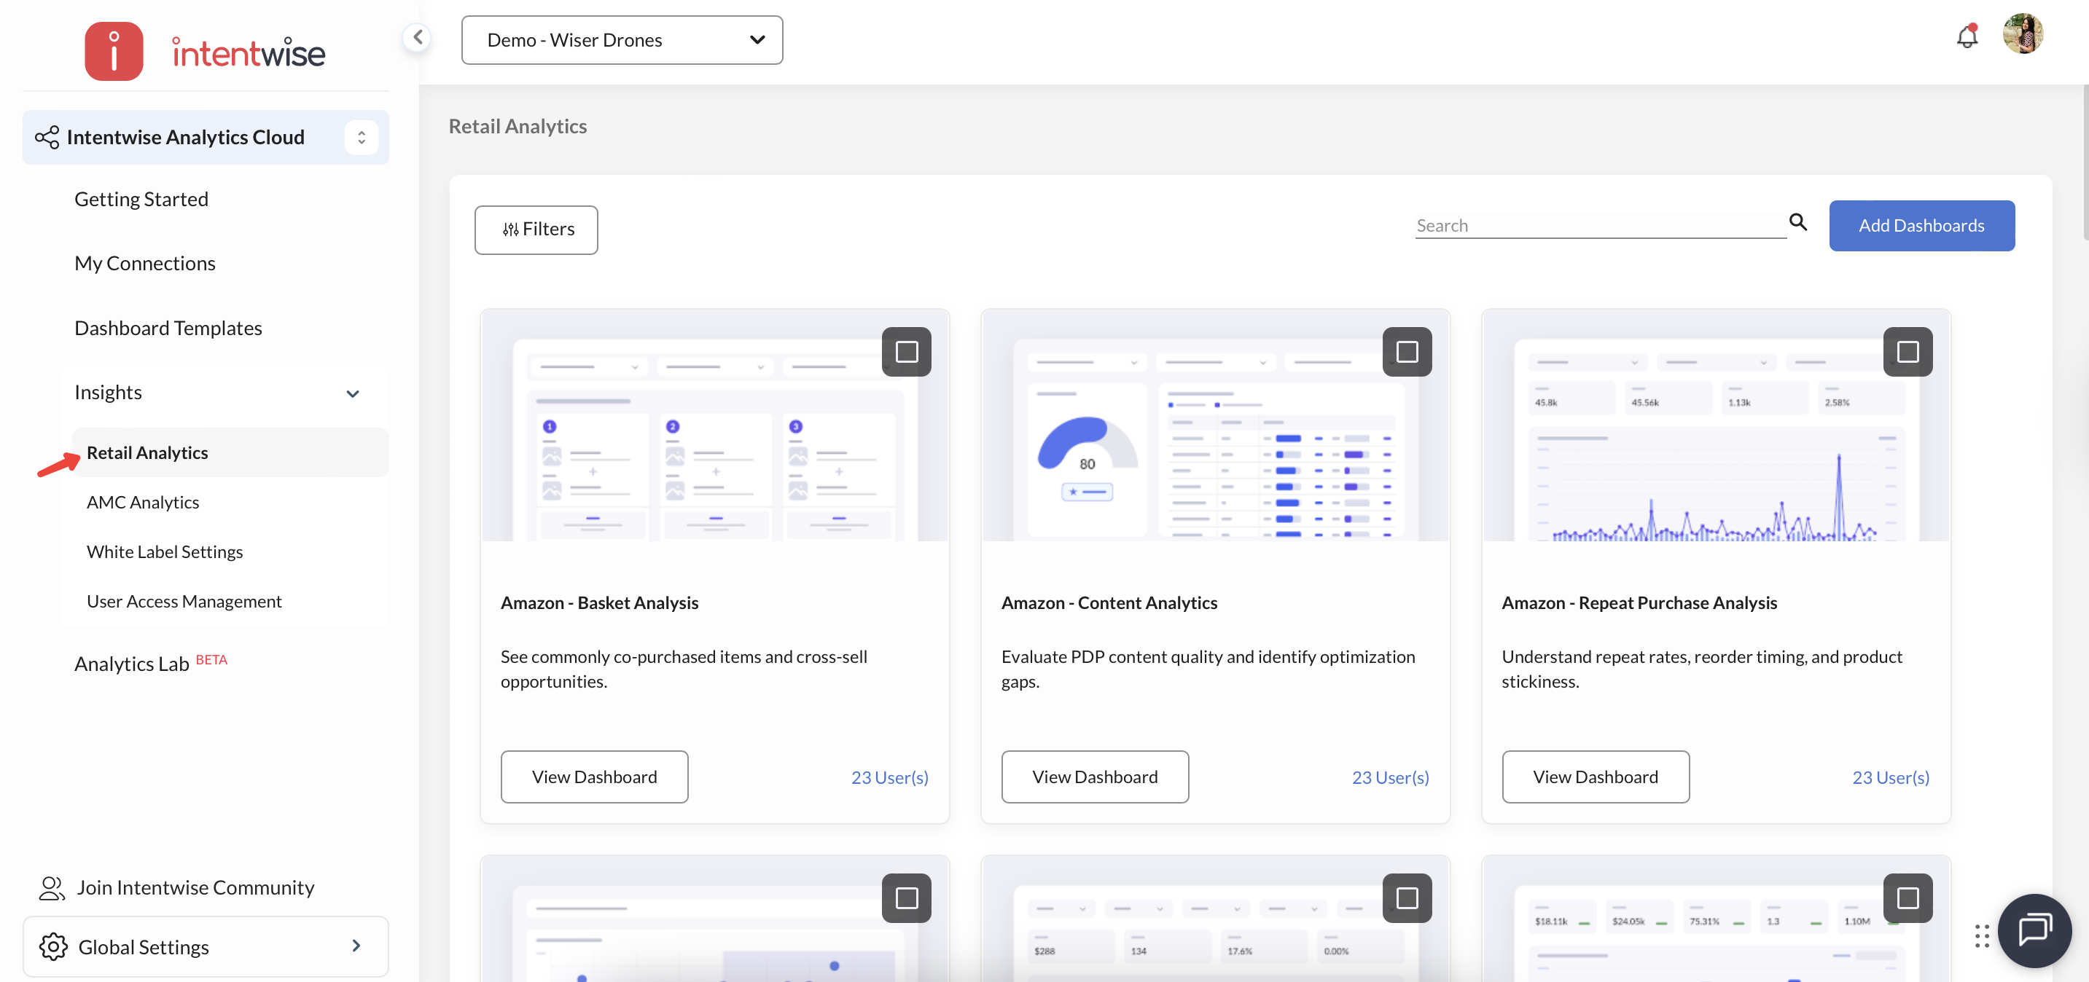Screen dimensions: 2089x982
Task: Check the Amazon Content Analytics card
Action: 1406,352
